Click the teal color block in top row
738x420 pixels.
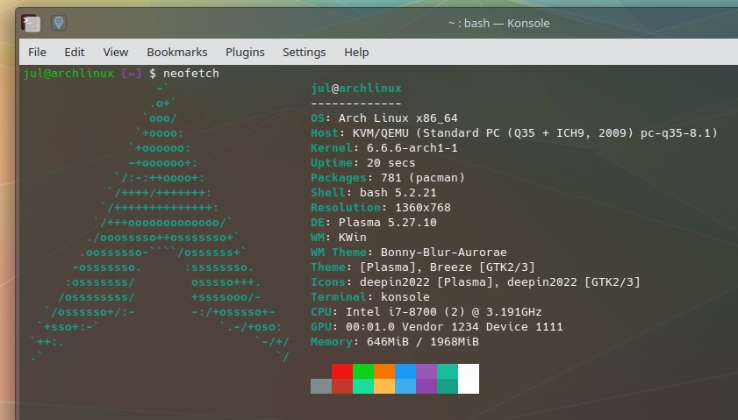point(448,371)
